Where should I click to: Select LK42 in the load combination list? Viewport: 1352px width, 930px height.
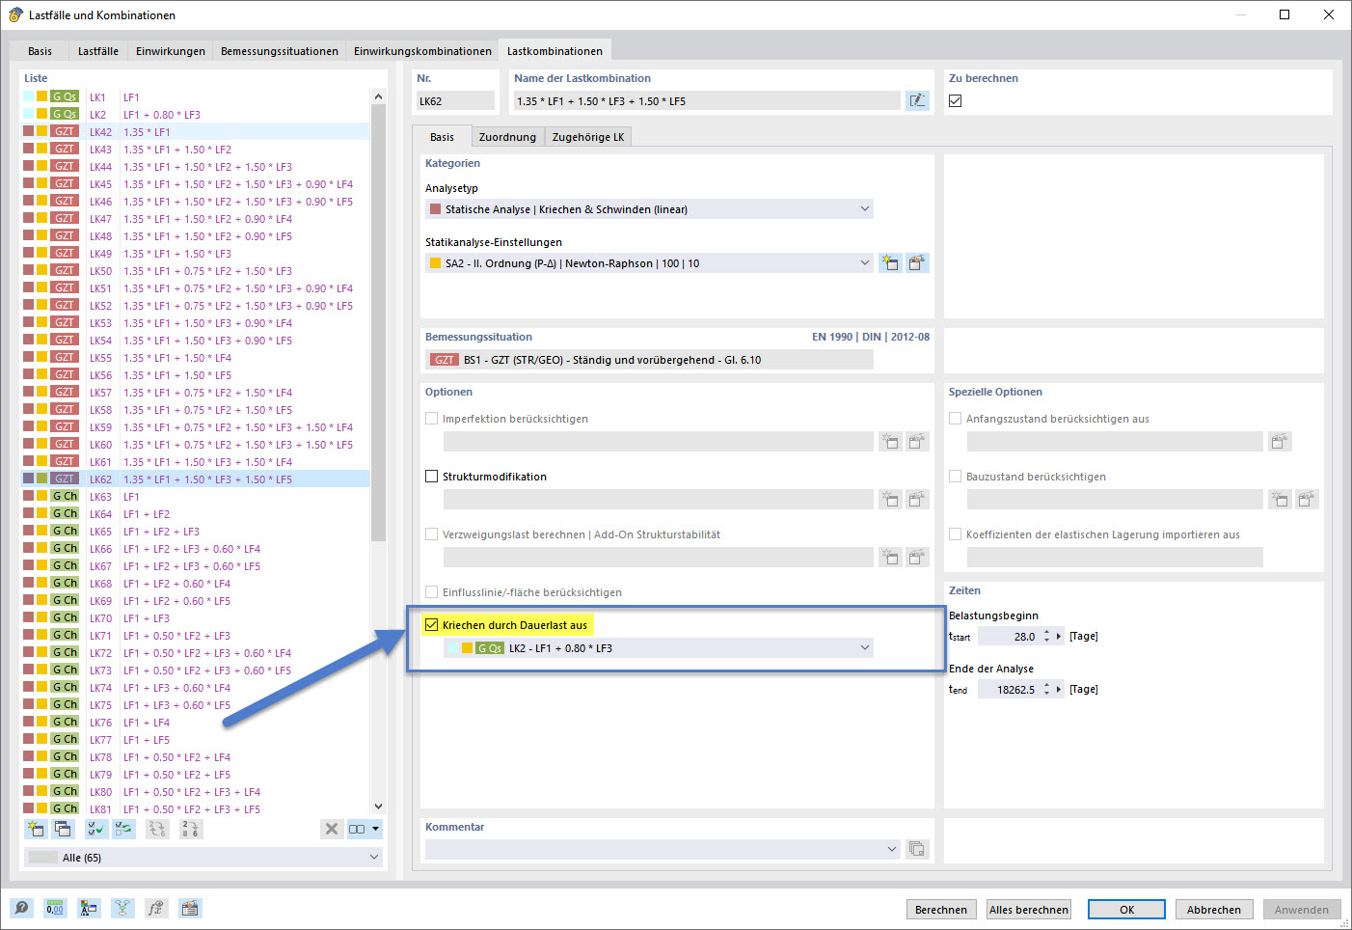tap(196, 132)
